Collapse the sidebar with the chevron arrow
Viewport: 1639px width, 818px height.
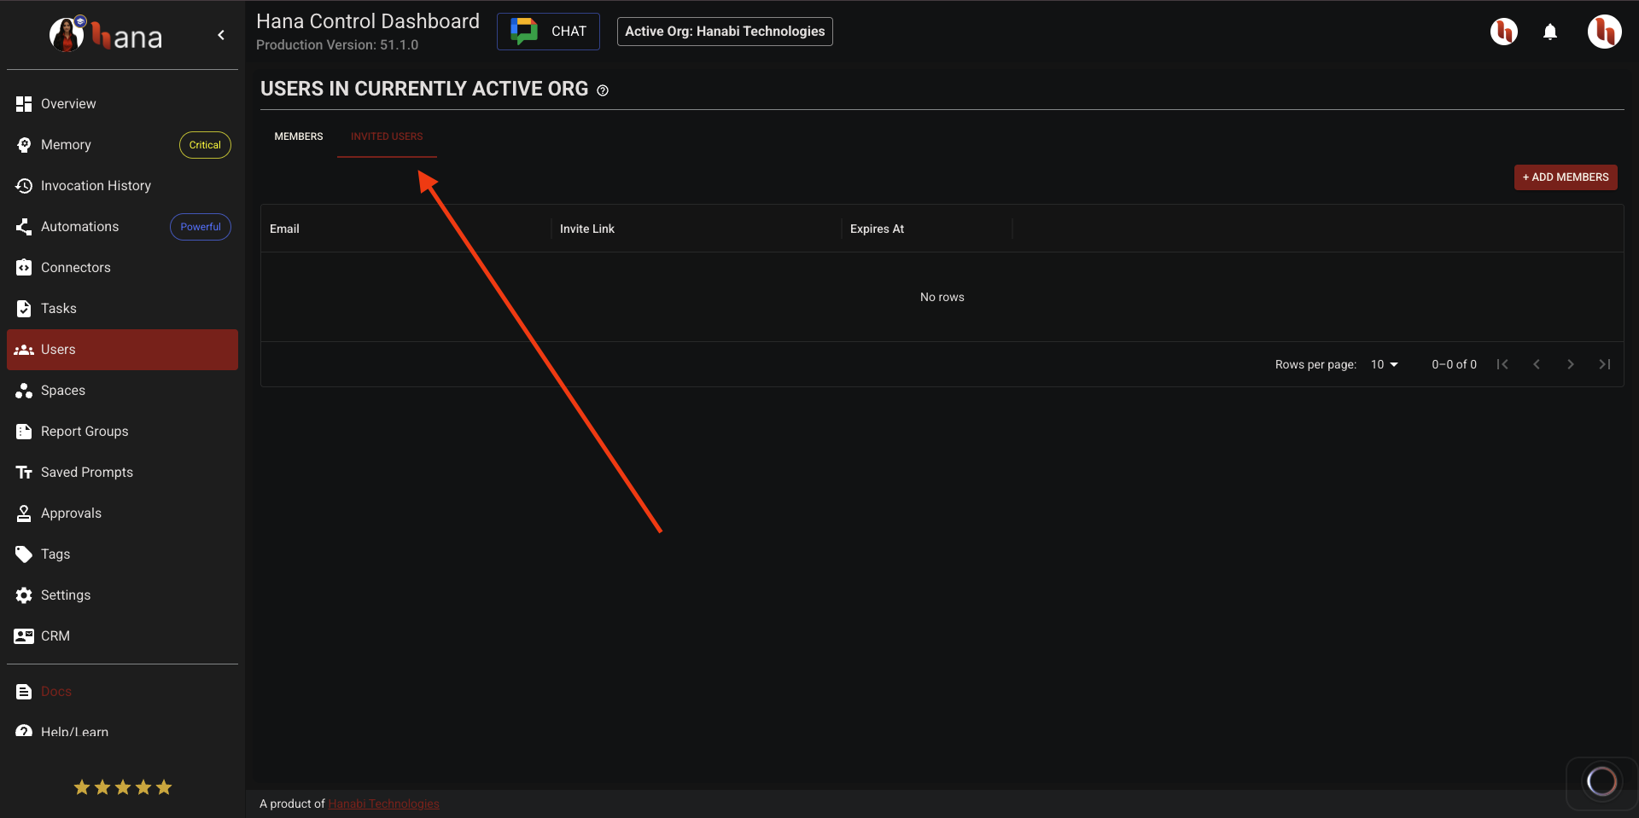pos(221,35)
